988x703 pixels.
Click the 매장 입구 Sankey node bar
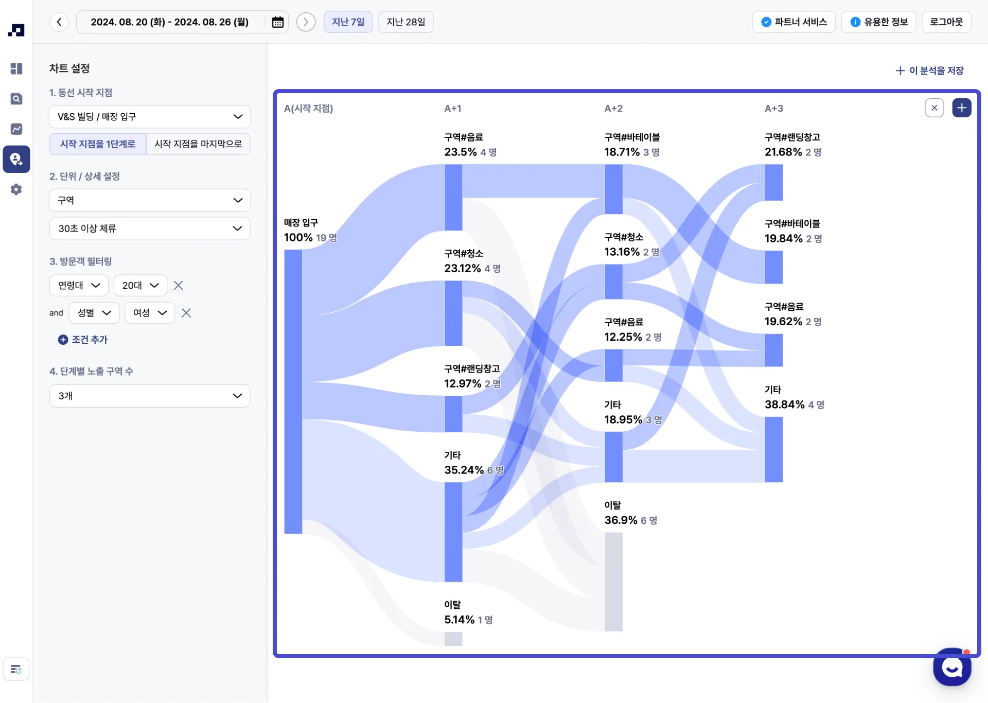(293, 391)
